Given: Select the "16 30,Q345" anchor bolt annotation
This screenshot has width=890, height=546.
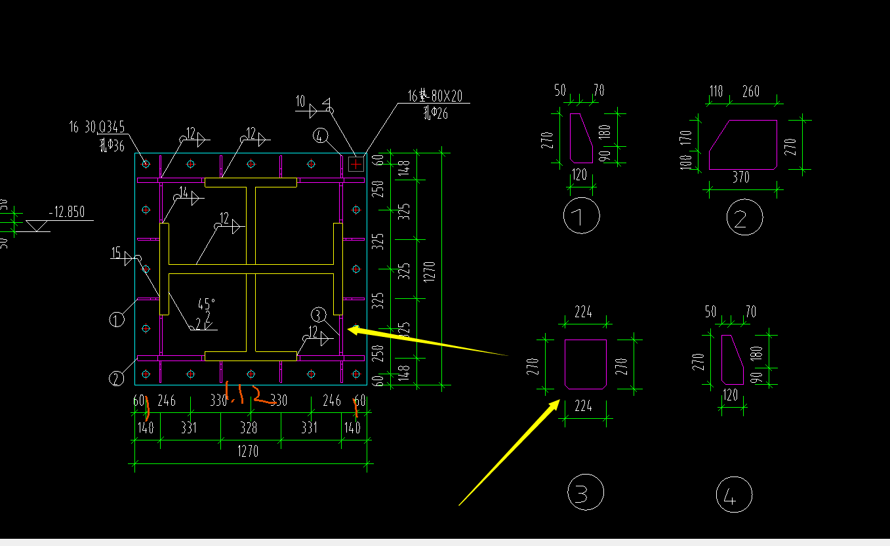Looking at the screenshot, I should 97,127.
